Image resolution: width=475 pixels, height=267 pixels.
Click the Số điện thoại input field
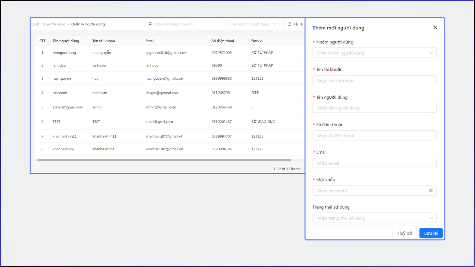tap(375, 136)
